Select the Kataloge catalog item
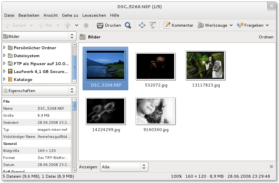The width and height of the screenshot is (279, 183). pos(23,79)
